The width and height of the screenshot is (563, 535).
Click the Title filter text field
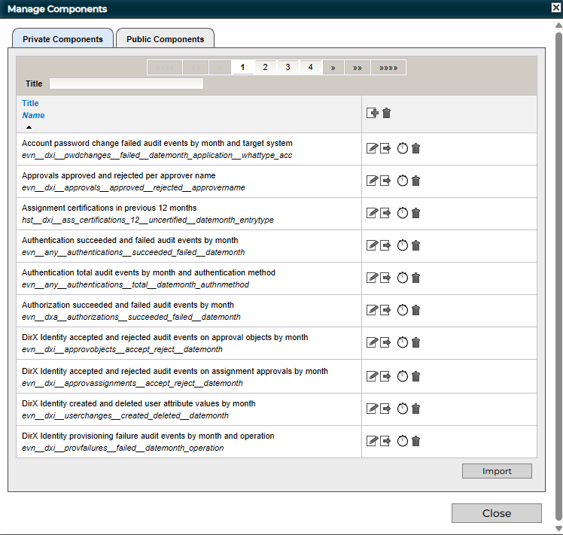(126, 84)
